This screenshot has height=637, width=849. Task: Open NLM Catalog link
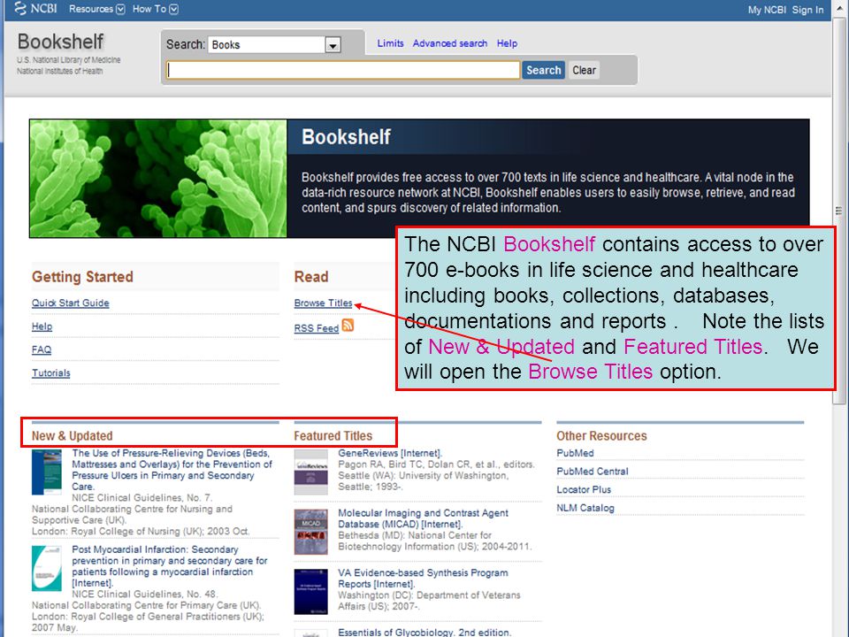(585, 508)
